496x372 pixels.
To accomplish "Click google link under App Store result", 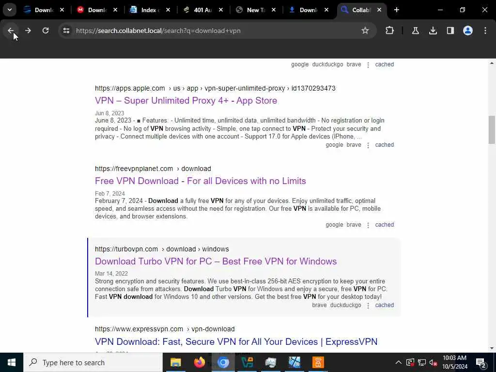I will pyautogui.click(x=334, y=145).
